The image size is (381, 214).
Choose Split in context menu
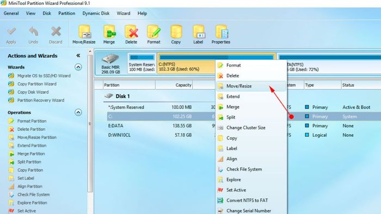tap(251, 117)
